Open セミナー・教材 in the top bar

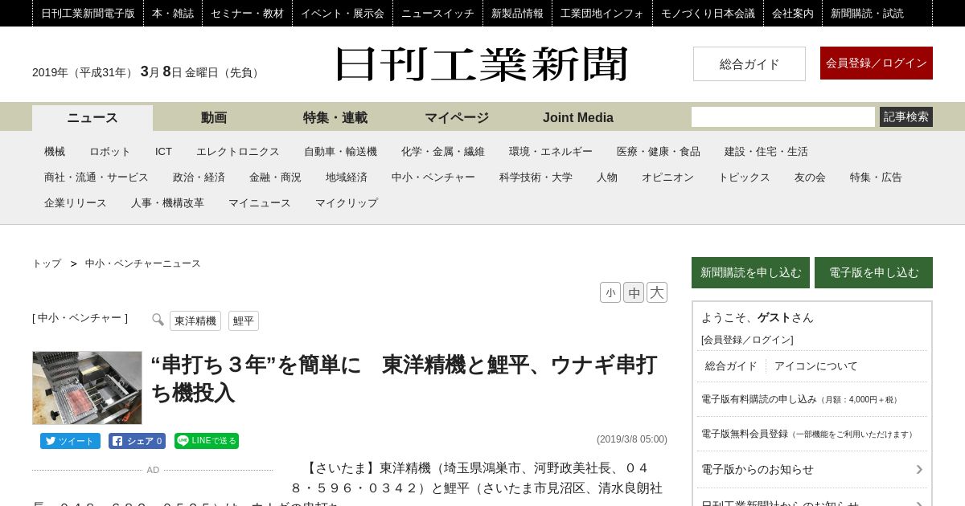tap(247, 13)
